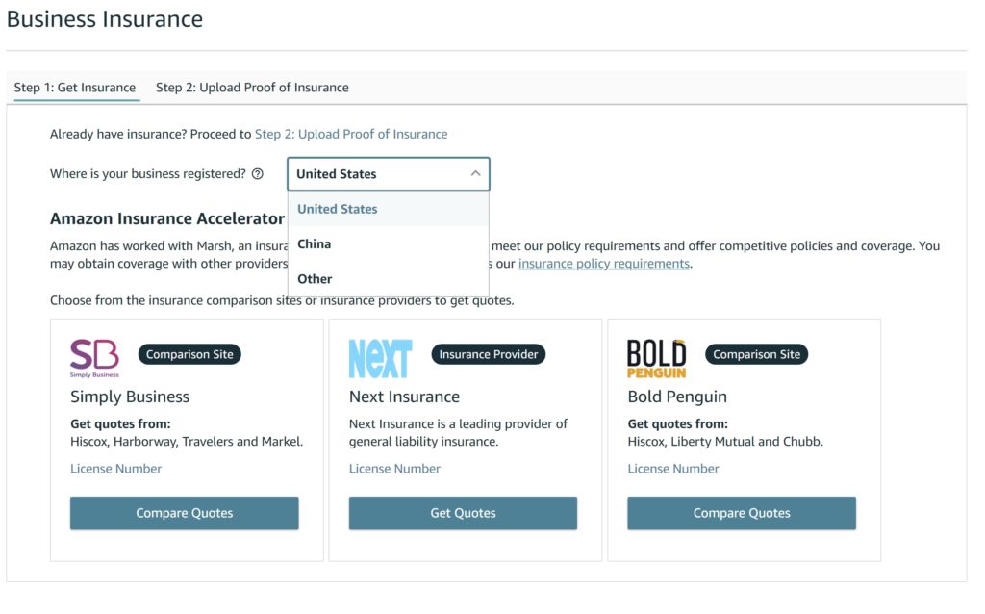Click Compare Quotes for Simply Business

184,513
